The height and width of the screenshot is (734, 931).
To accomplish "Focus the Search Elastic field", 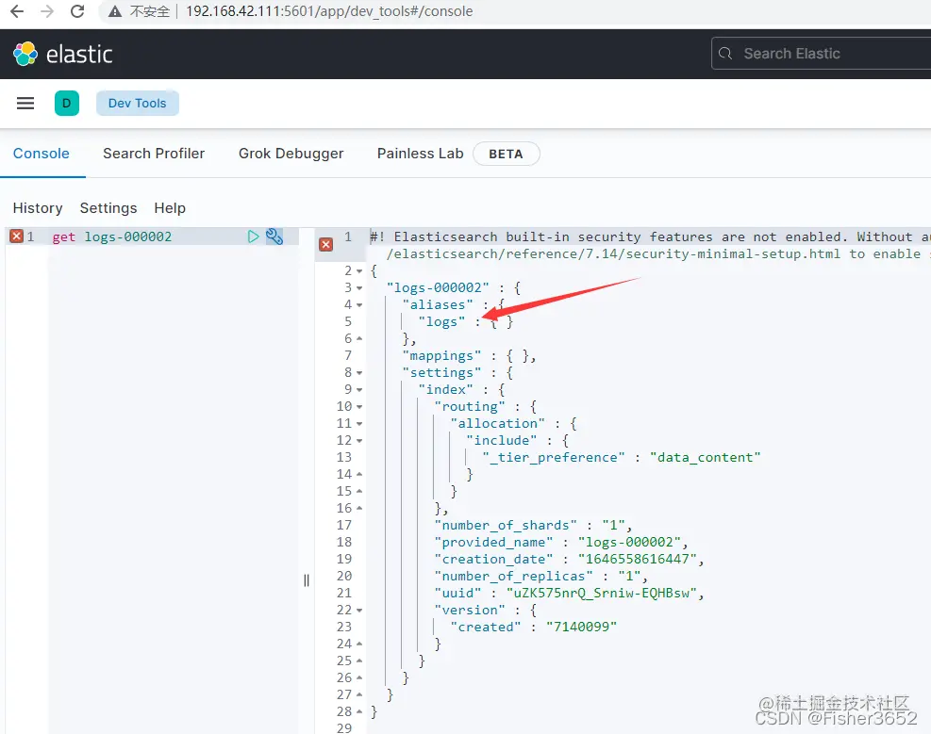I will coord(822,54).
